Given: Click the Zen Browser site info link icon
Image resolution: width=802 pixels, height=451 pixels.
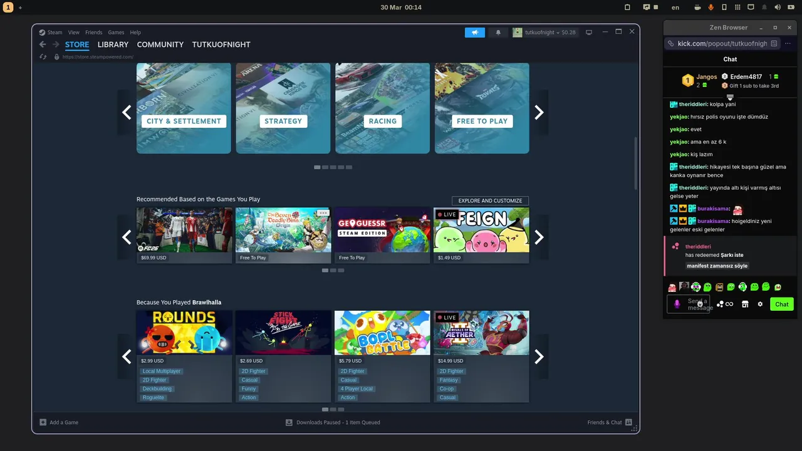Looking at the screenshot, I should 671,43.
